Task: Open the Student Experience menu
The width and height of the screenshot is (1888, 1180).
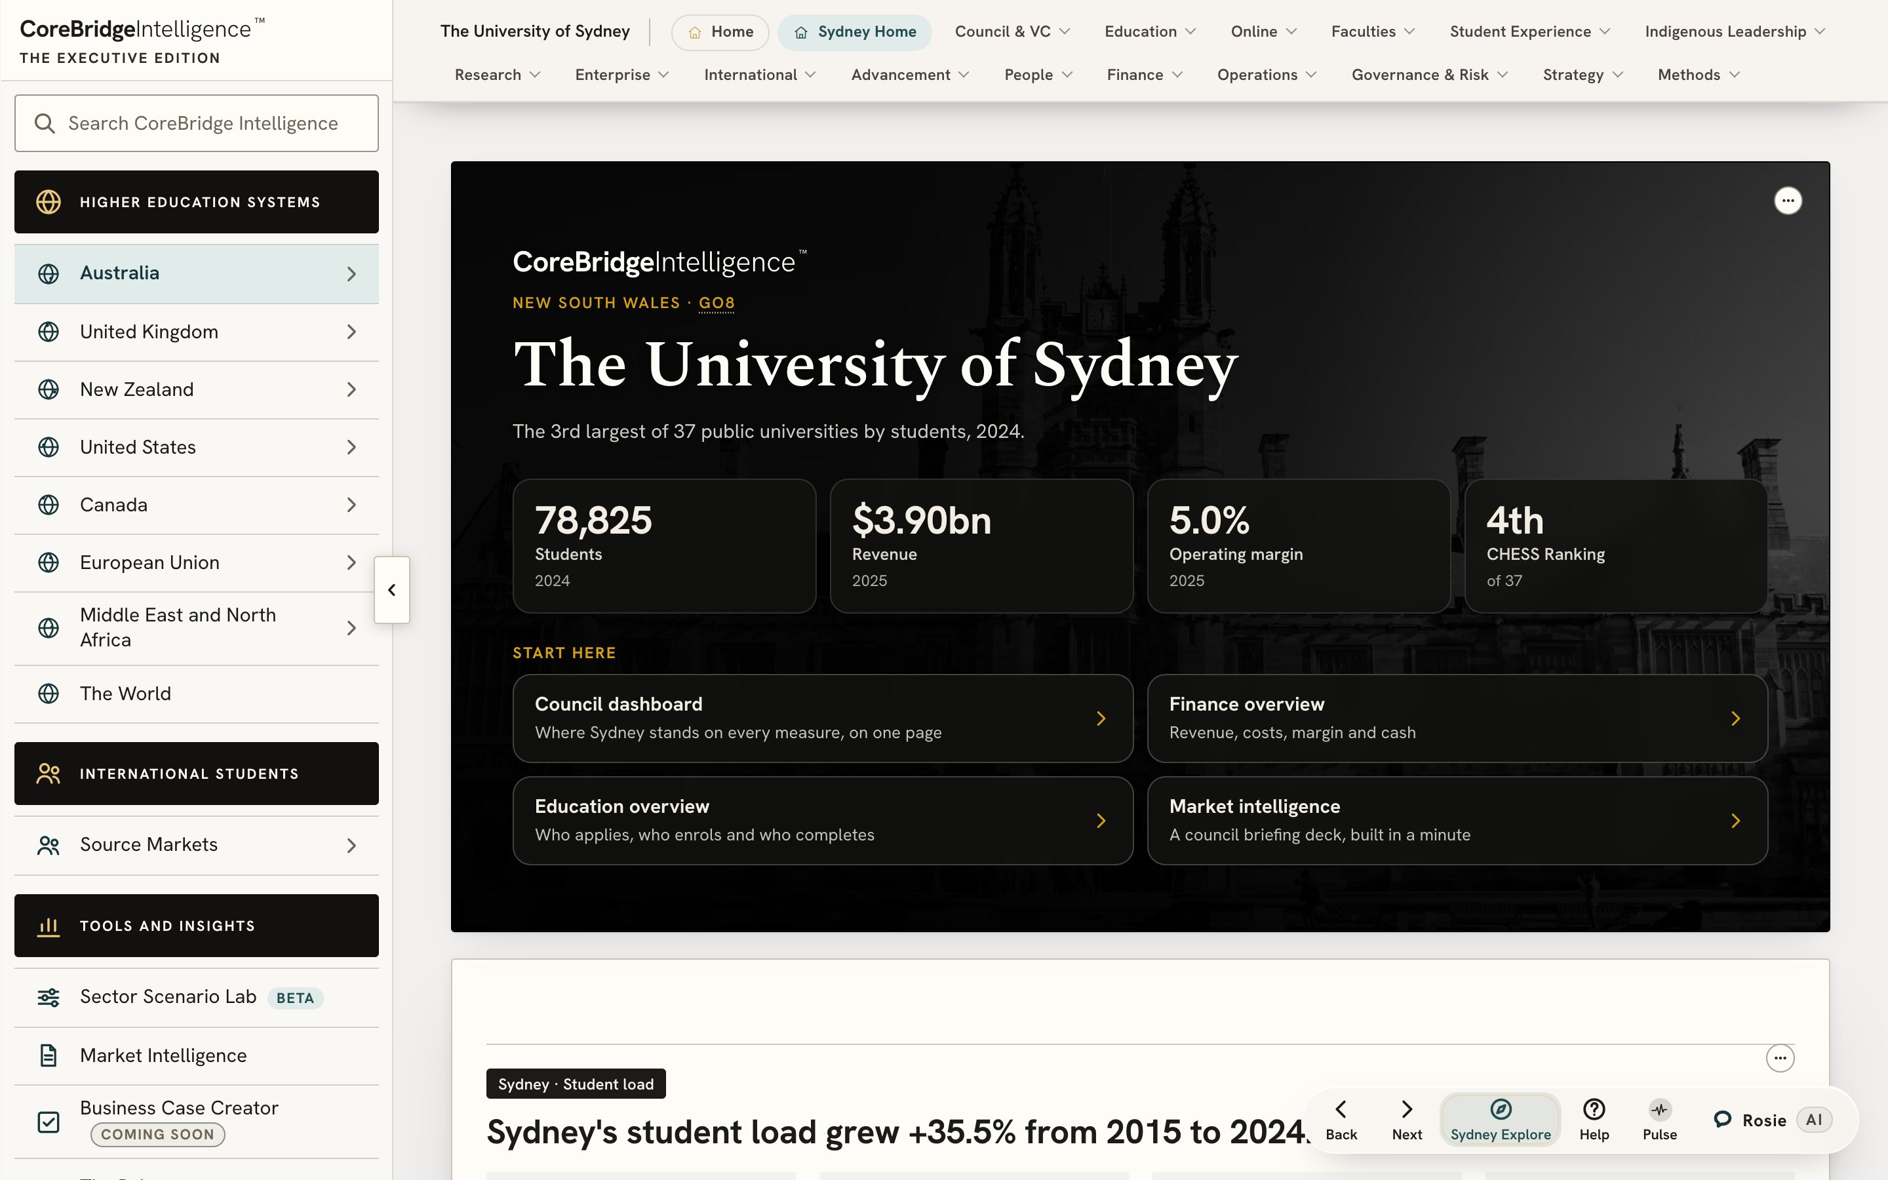Action: pos(1530,32)
